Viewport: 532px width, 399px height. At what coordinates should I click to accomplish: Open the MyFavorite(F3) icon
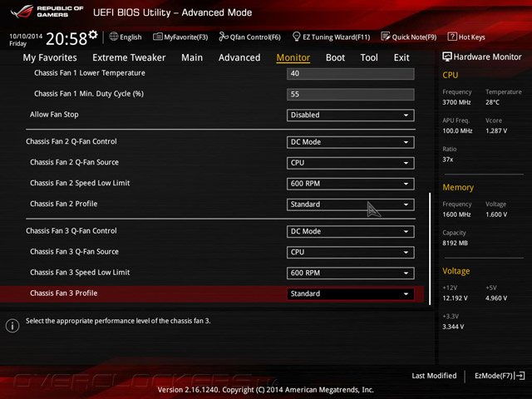point(157,37)
